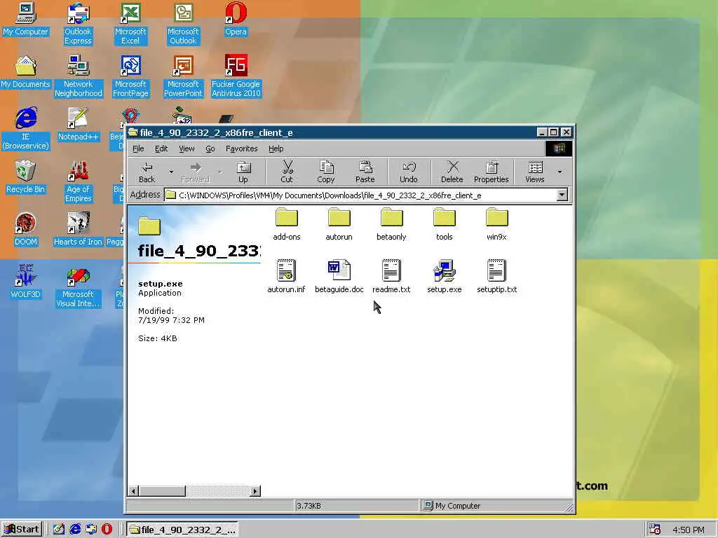Click the Back toolbar button
The image size is (718, 538).
tap(147, 172)
